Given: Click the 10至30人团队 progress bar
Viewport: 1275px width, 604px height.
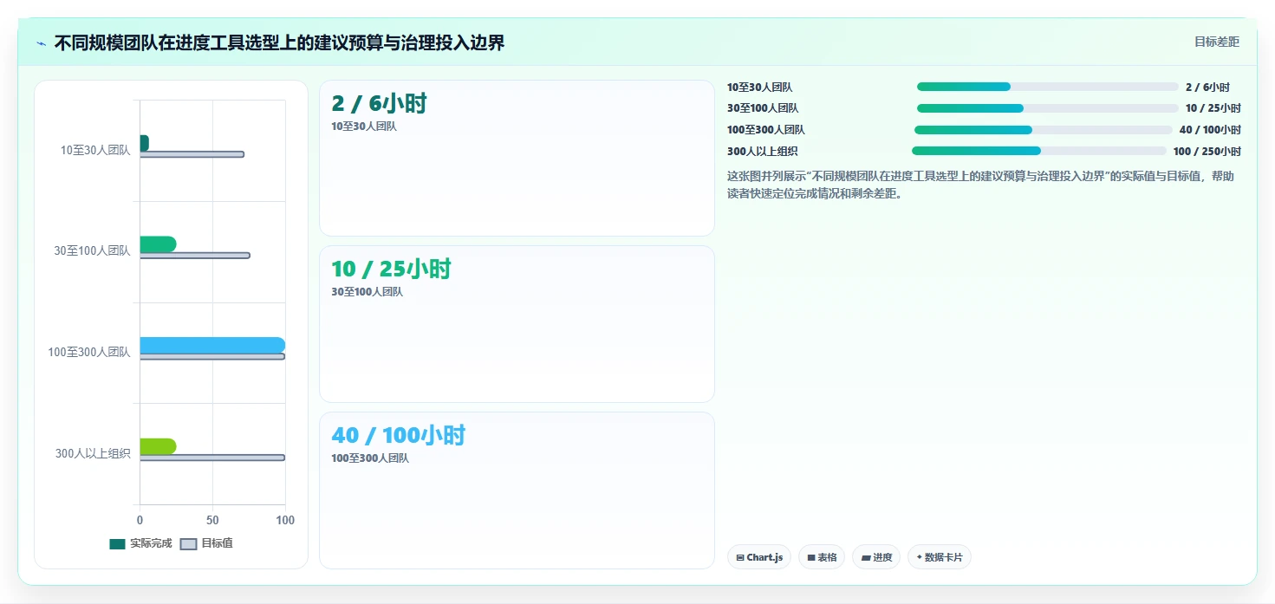Looking at the screenshot, I should click(1047, 87).
